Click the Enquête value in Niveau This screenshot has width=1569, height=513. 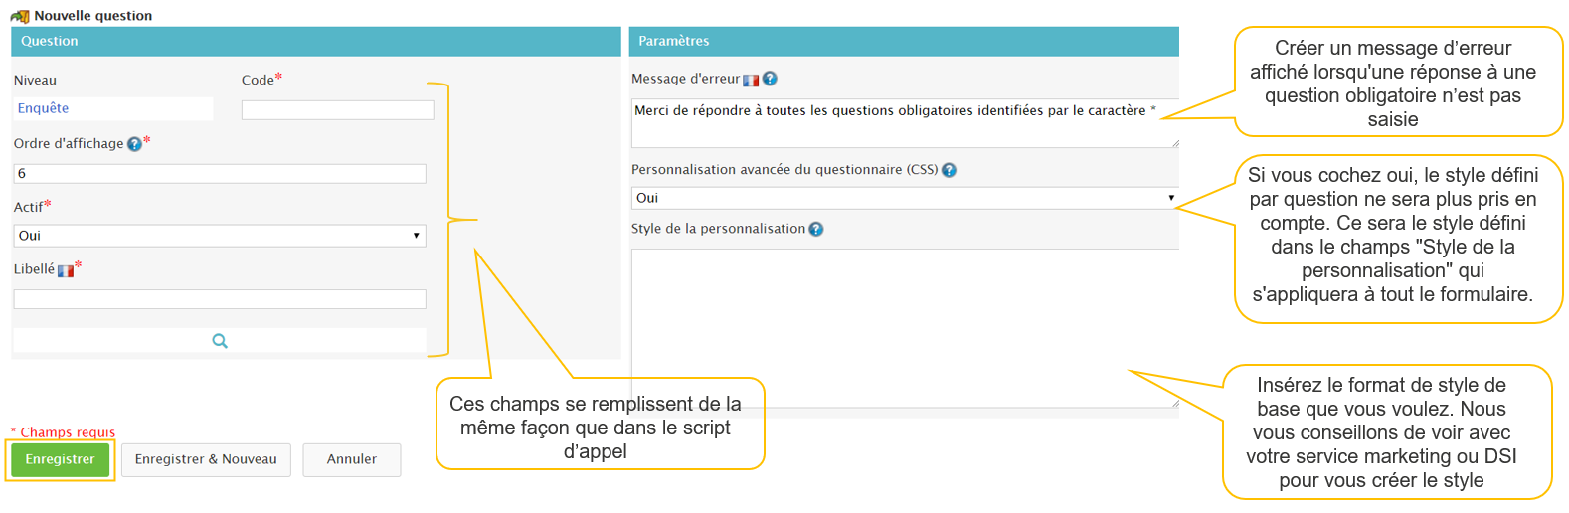(44, 108)
